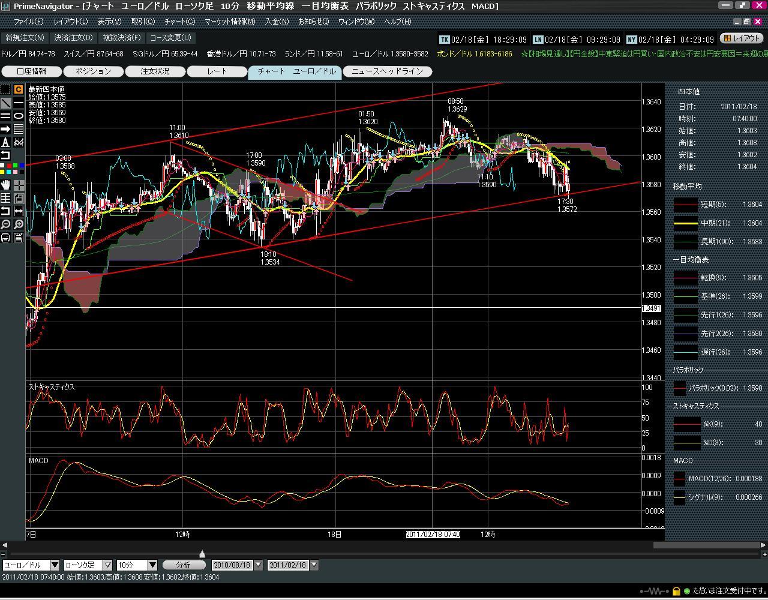Open the ユーロ/ドル currency pair dropdown
Image resolution: width=768 pixels, height=600 pixels.
55,565
